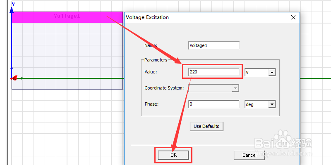Cancel the Voltage Excitation dialog
Image resolution: width=331 pixels, height=165 pixels.
[249, 155]
